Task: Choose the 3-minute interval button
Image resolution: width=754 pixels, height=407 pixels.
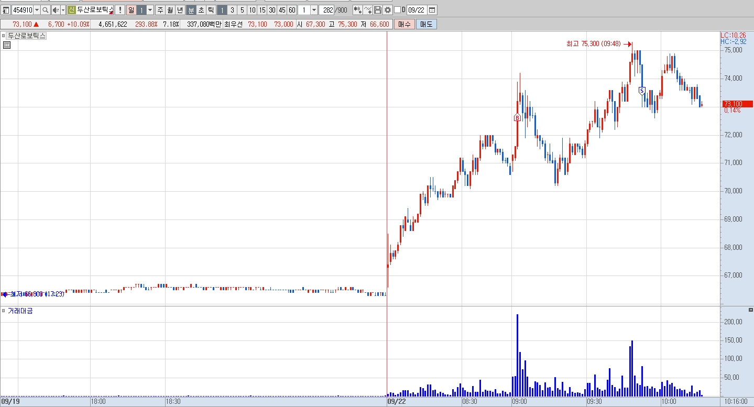Action: tap(232, 10)
